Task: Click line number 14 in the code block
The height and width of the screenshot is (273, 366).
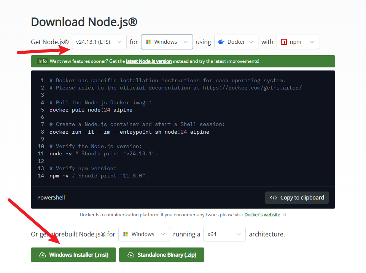Action: point(41,176)
